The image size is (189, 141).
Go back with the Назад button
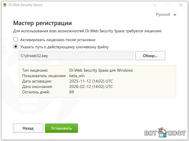click(28, 128)
